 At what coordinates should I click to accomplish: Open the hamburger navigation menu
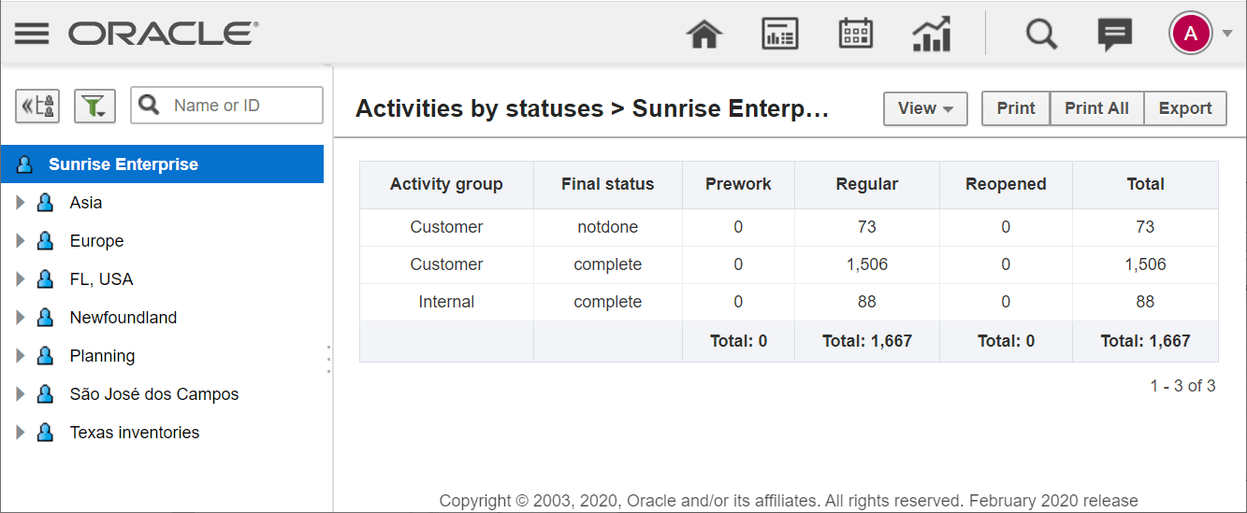[32, 35]
